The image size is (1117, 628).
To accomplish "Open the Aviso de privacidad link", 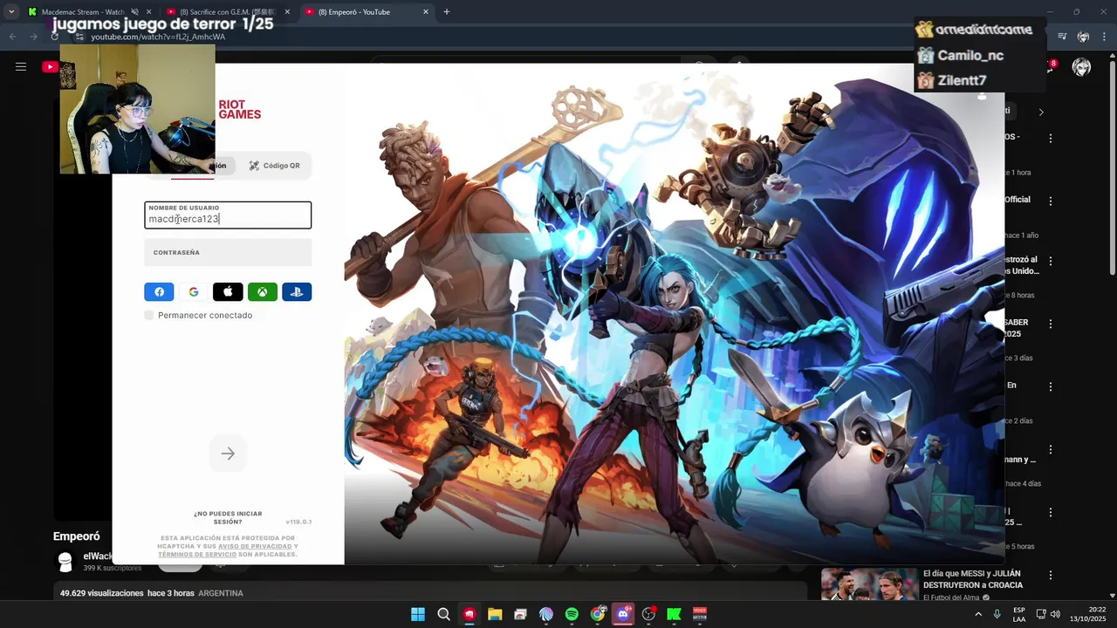I will [x=255, y=546].
